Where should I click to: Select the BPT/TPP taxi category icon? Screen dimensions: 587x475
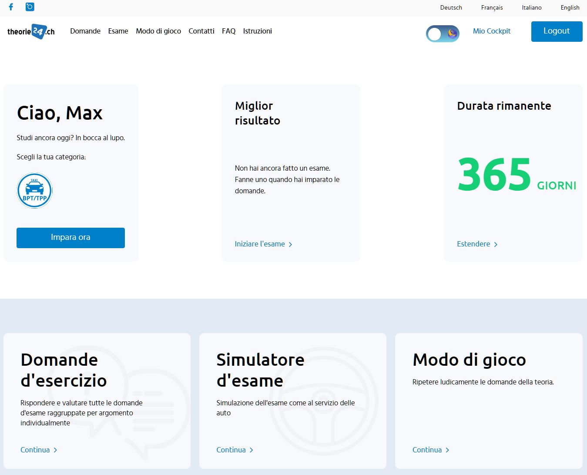34,191
